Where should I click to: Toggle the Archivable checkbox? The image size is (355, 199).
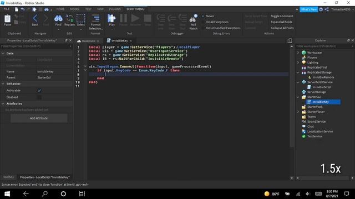click(39, 91)
